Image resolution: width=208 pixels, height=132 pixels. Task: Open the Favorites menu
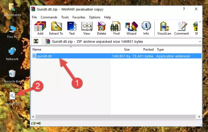pyautogui.click(x=79, y=17)
